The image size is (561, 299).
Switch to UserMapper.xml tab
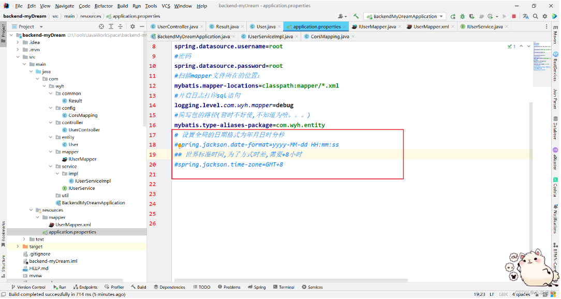[431, 26]
